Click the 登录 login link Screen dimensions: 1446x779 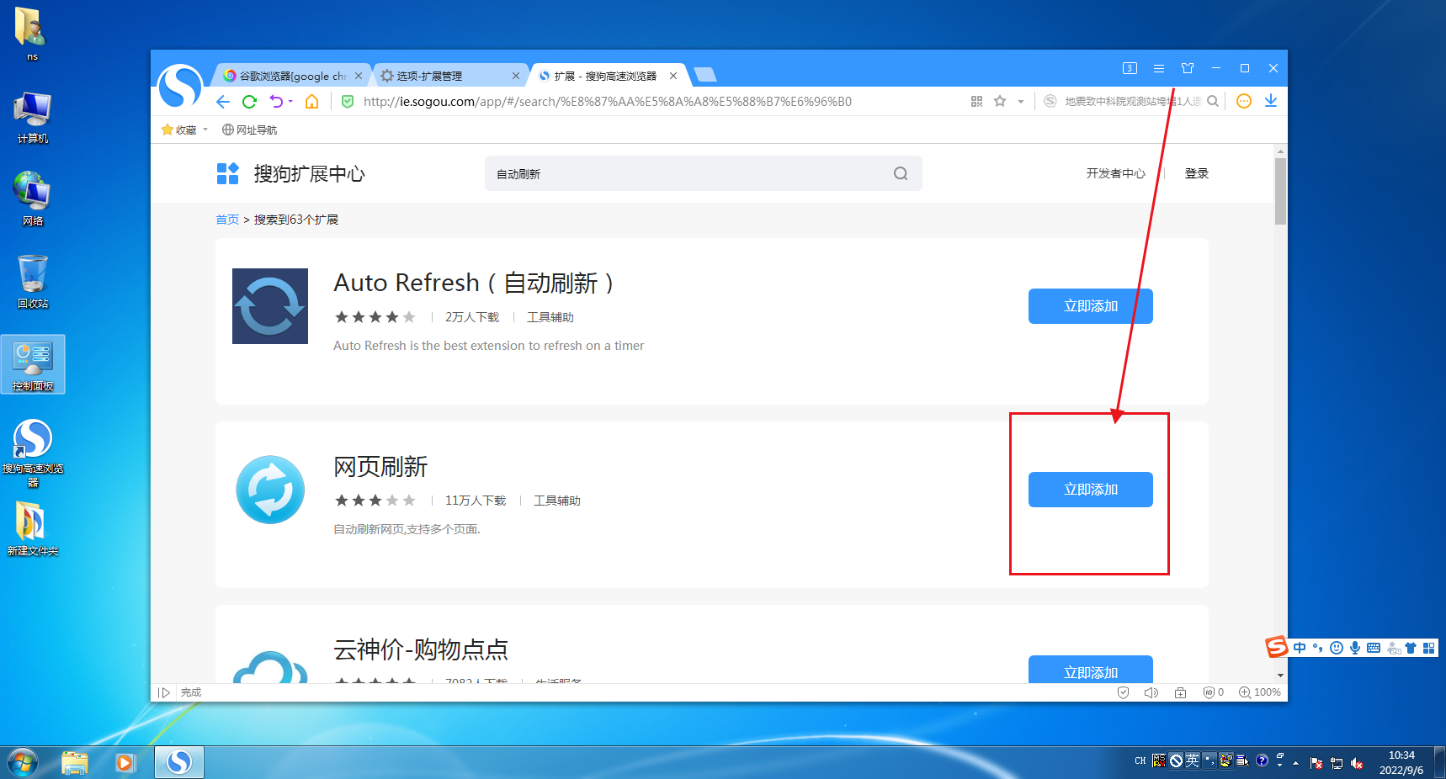(x=1196, y=173)
